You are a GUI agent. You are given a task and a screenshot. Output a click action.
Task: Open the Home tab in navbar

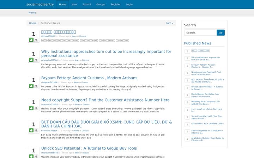click(x=63, y=4)
